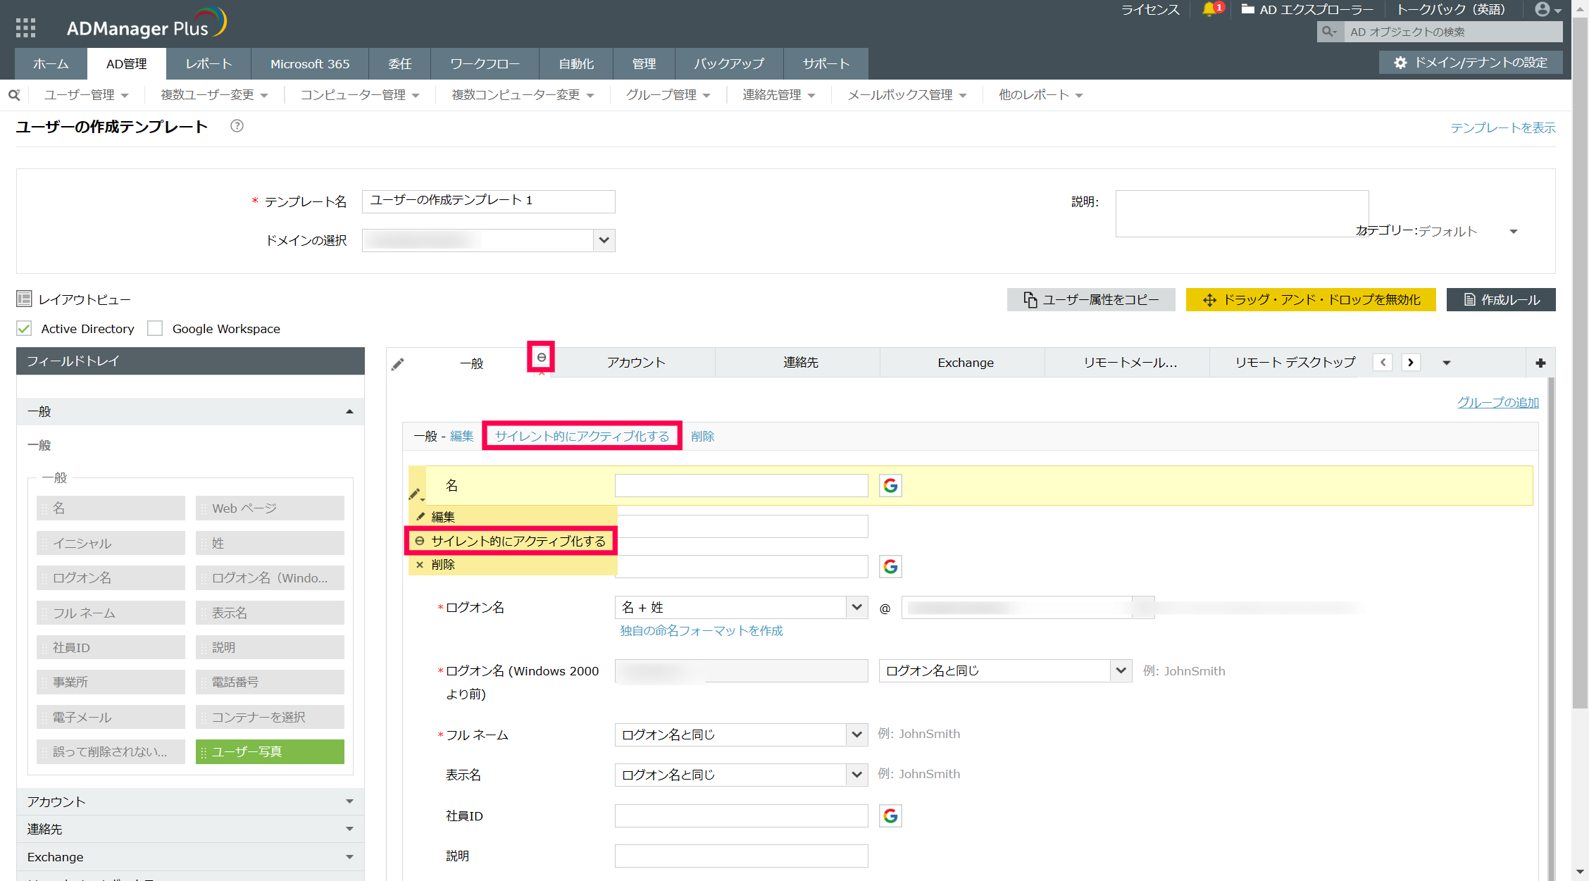The image size is (1589, 881).
Task: Open the ドメインの選択 dropdown
Action: (488, 240)
